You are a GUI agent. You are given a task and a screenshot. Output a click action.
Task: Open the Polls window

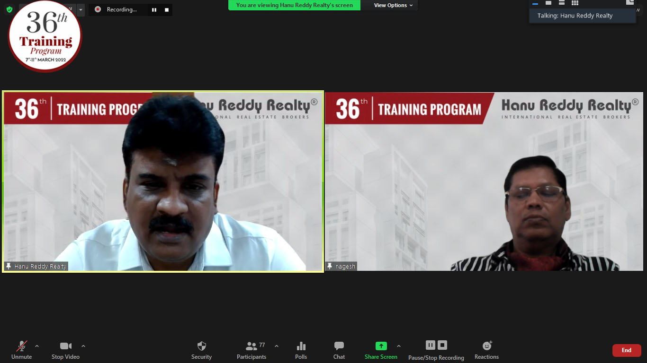pos(301,350)
